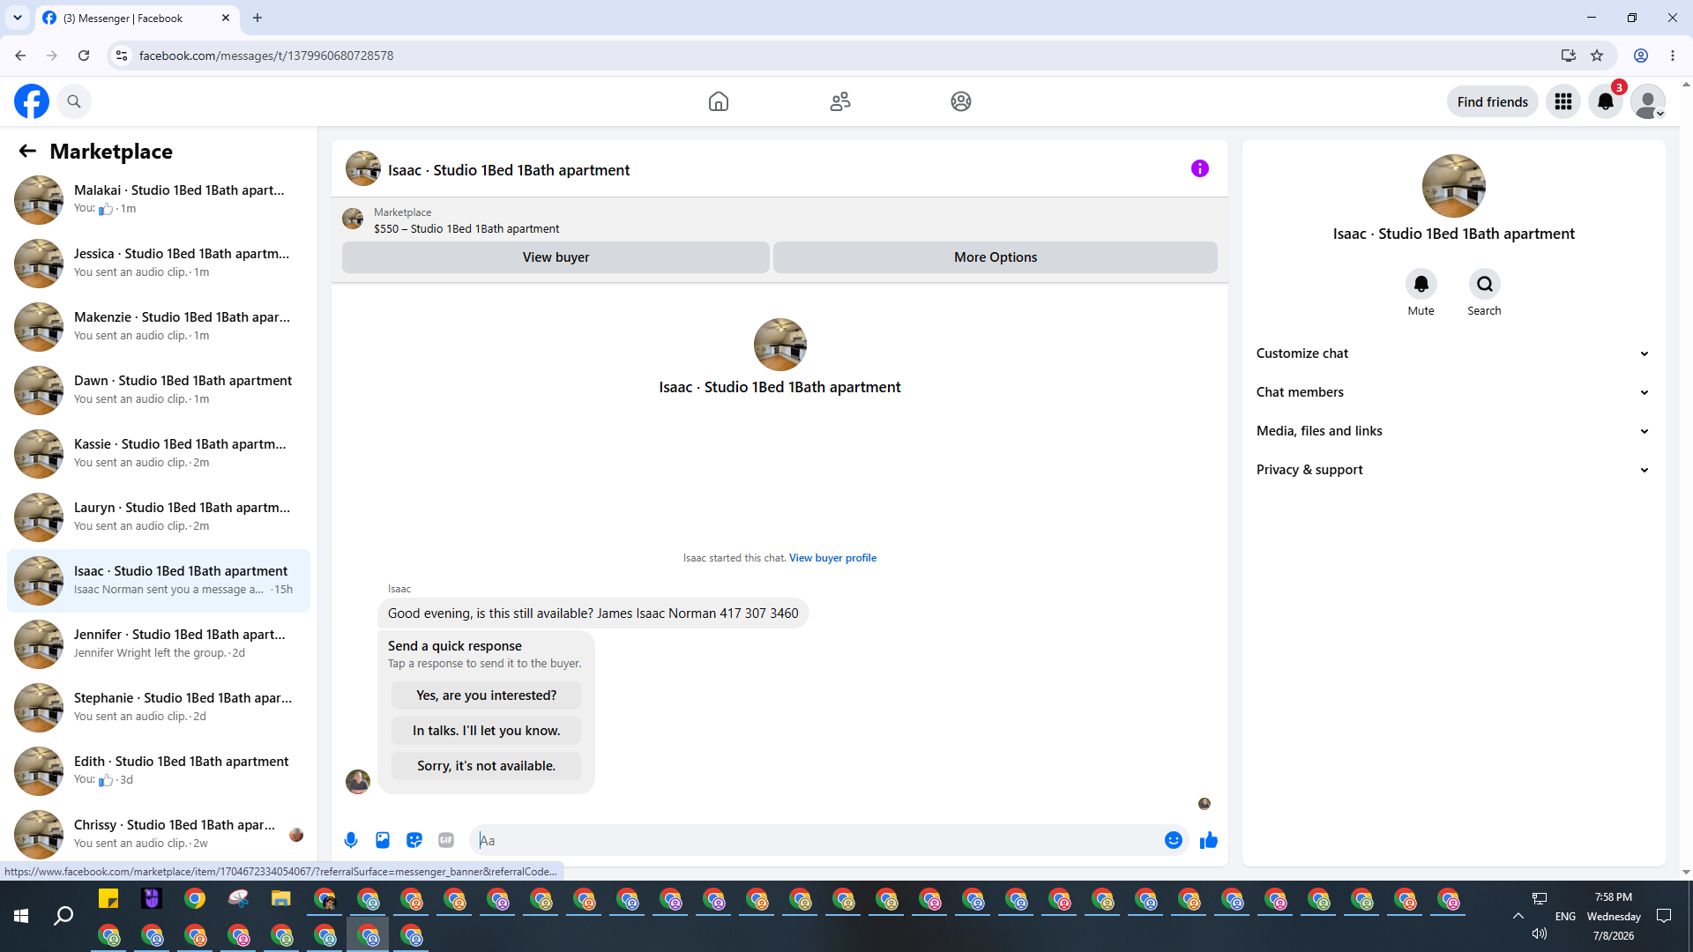
Task: Open the Chrissy conversation
Action: [x=159, y=834]
